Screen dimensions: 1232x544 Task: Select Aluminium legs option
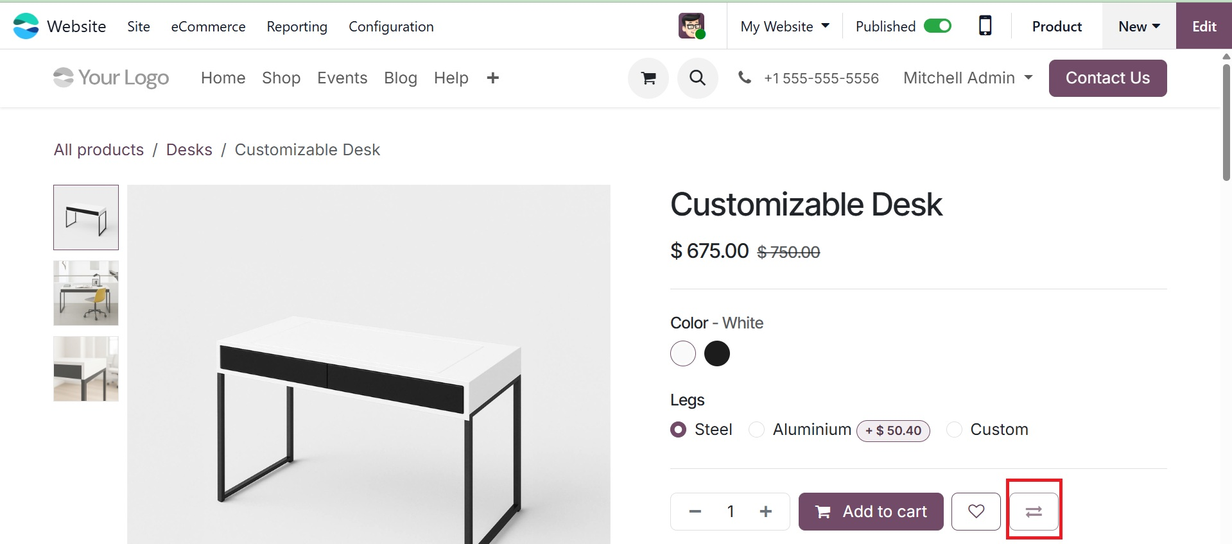coord(757,430)
